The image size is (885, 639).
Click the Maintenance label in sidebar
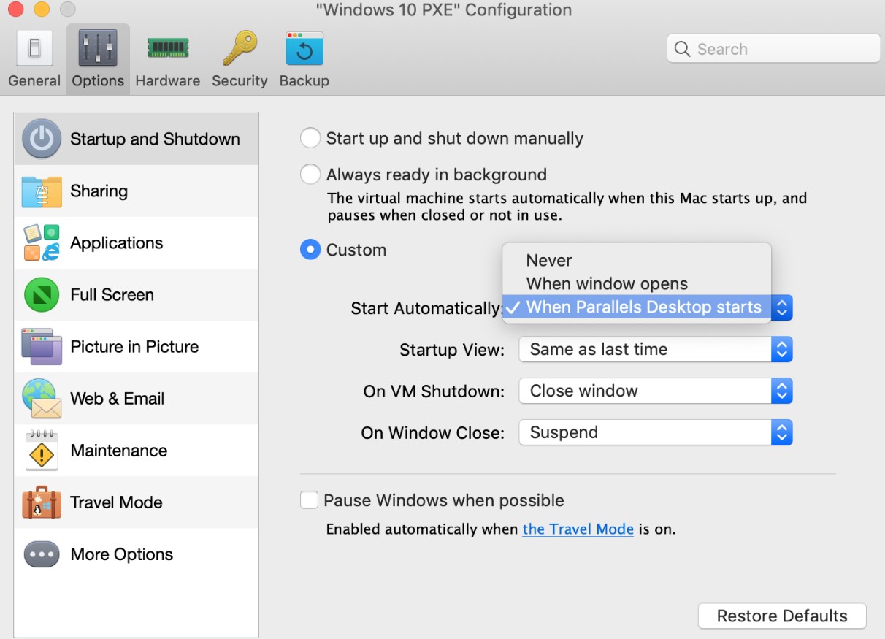[x=118, y=451]
